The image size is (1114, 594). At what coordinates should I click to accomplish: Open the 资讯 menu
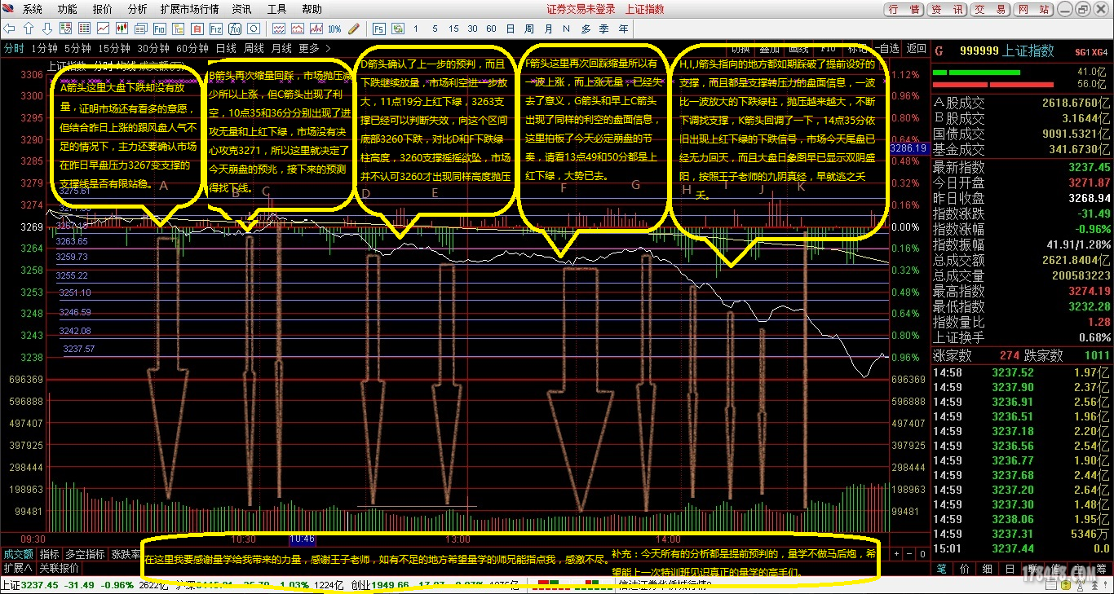[242, 10]
